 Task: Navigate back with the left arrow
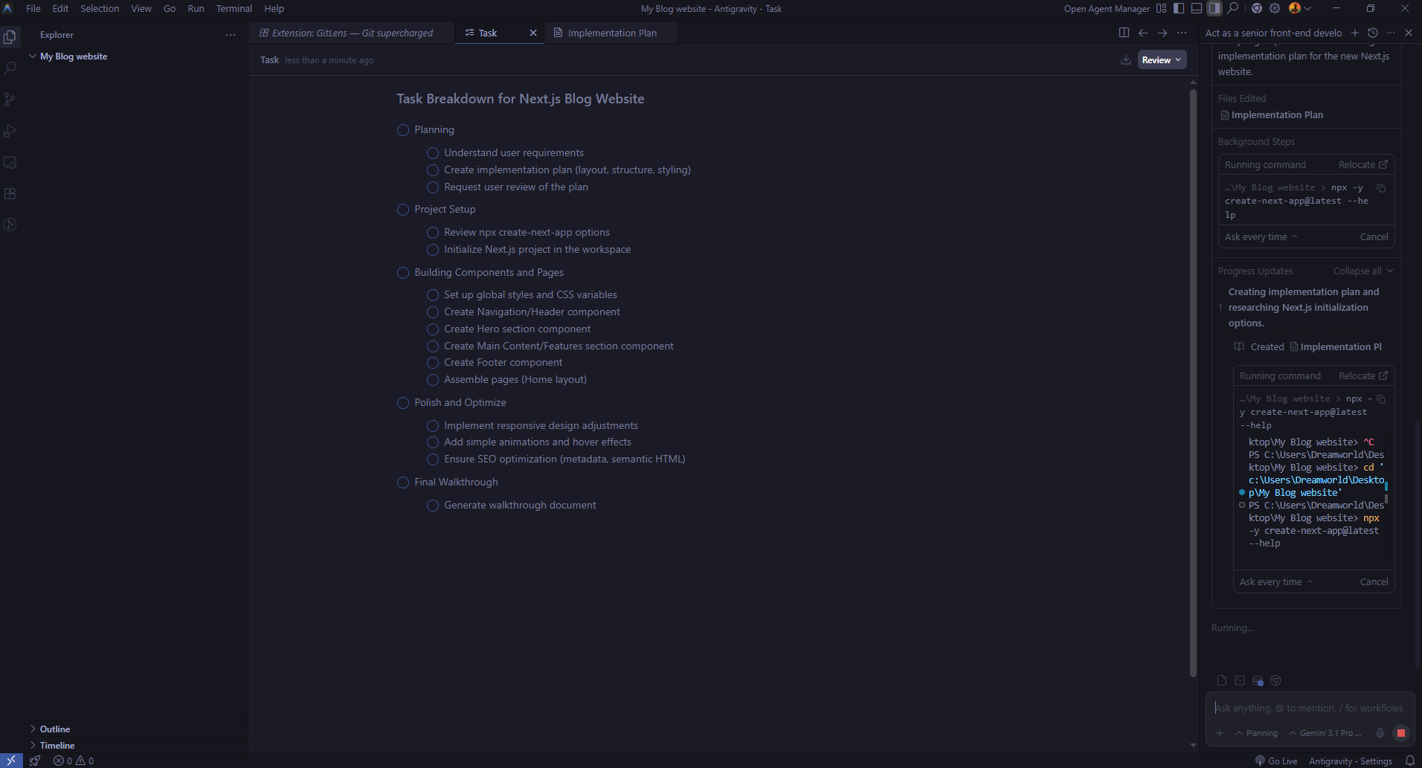click(x=1143, y=33)
